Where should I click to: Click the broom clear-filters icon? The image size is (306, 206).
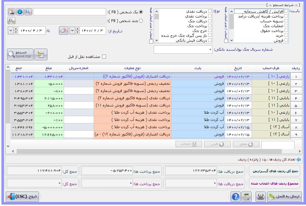40,55
